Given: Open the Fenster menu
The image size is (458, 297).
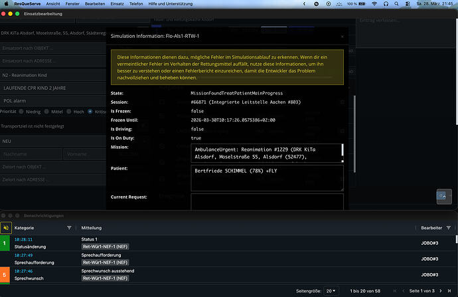Looking at the screenshot, I should (x=72, y=4).
